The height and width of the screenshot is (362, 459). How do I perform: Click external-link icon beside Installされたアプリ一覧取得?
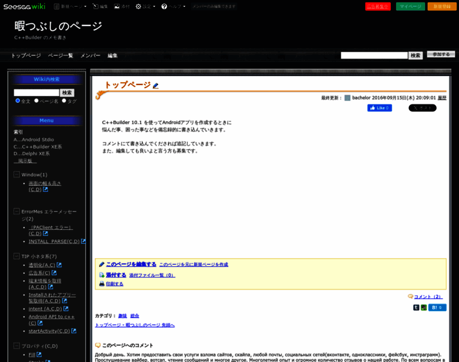pyautogui.click(x=65, y=300)
